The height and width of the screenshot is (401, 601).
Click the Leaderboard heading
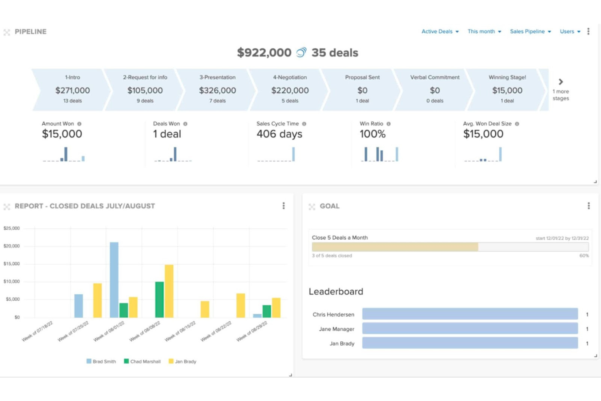336,291
